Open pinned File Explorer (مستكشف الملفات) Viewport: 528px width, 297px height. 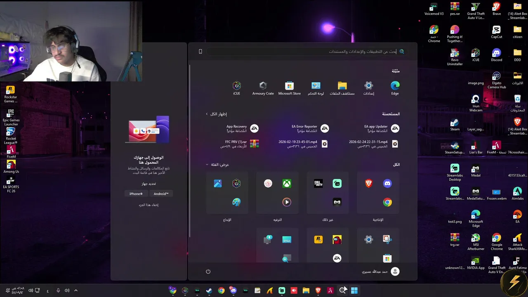(x=342, y=88)
